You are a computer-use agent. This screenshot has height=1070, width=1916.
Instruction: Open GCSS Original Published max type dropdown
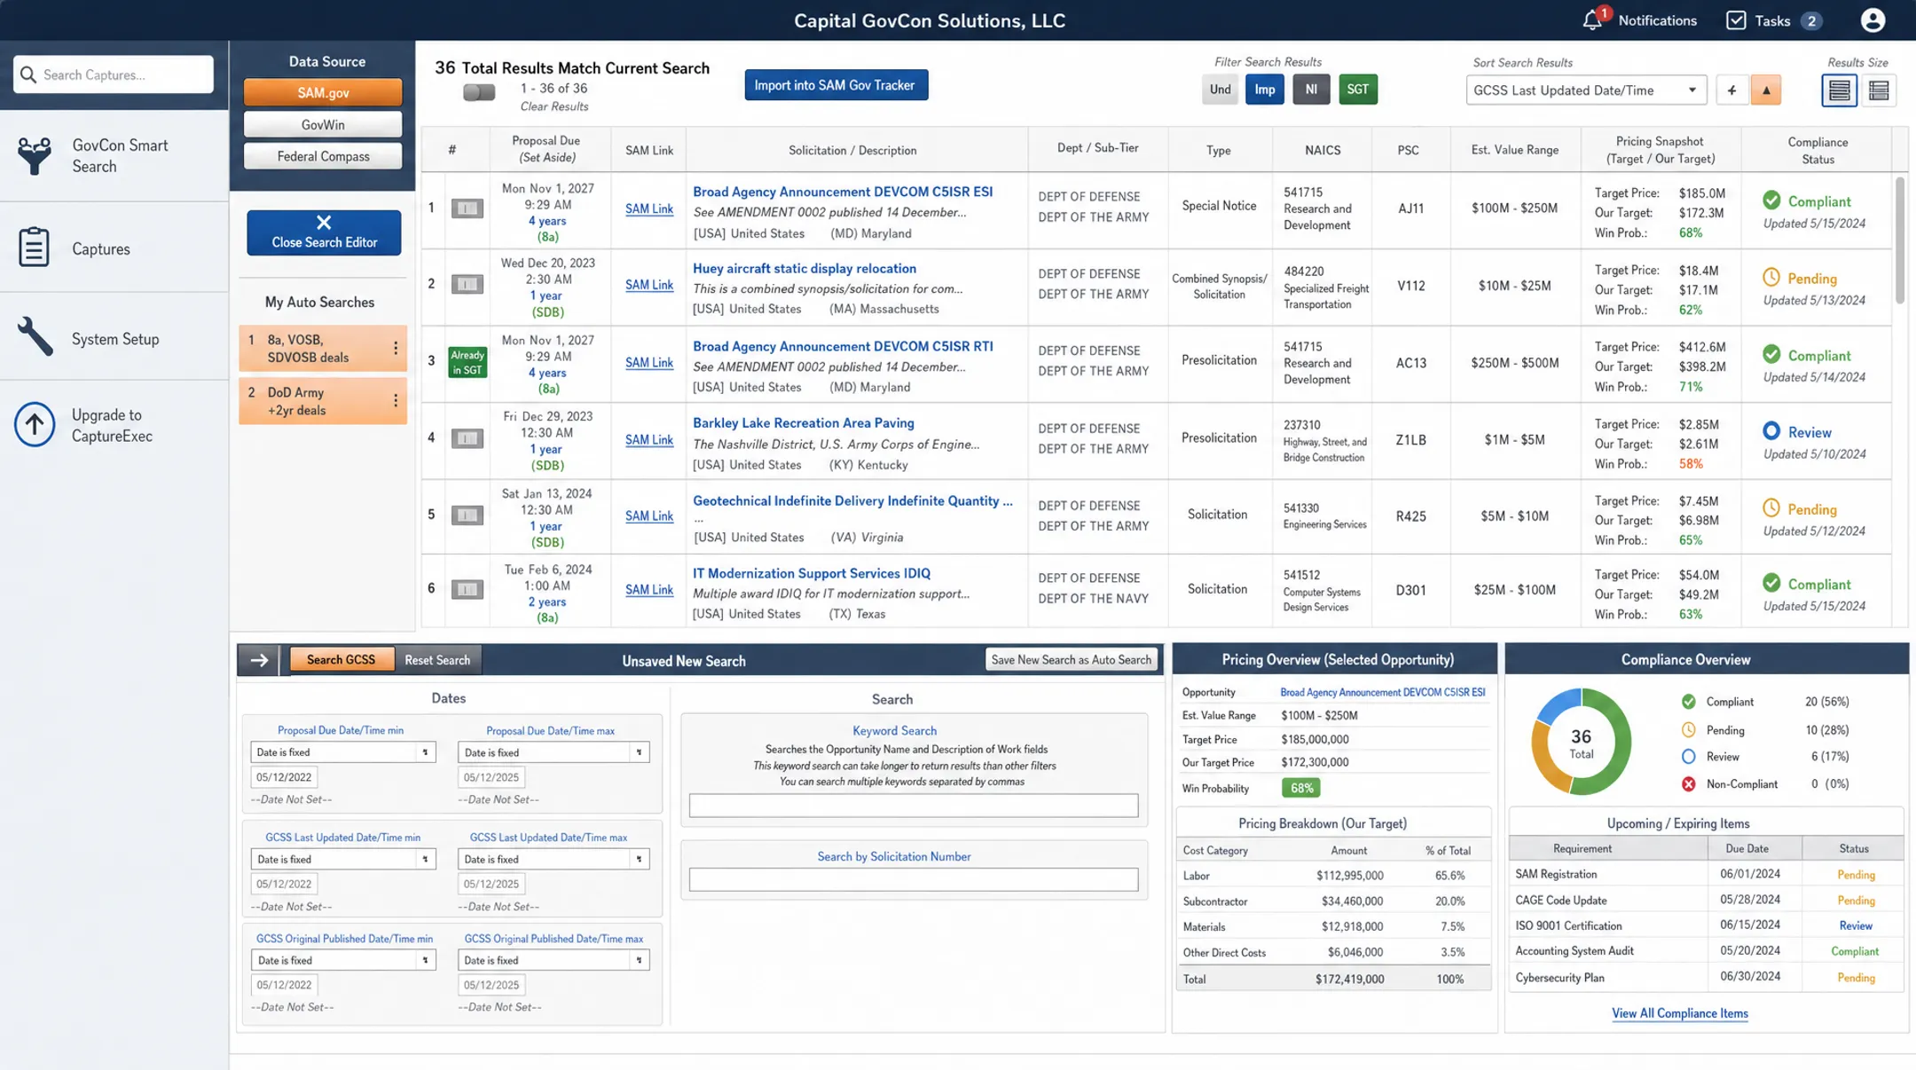click(x=554, y=960)
